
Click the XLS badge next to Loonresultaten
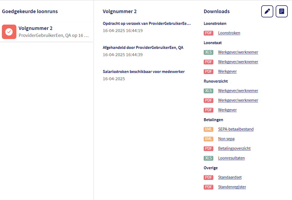pyautogui.click(x=208, y=158)
